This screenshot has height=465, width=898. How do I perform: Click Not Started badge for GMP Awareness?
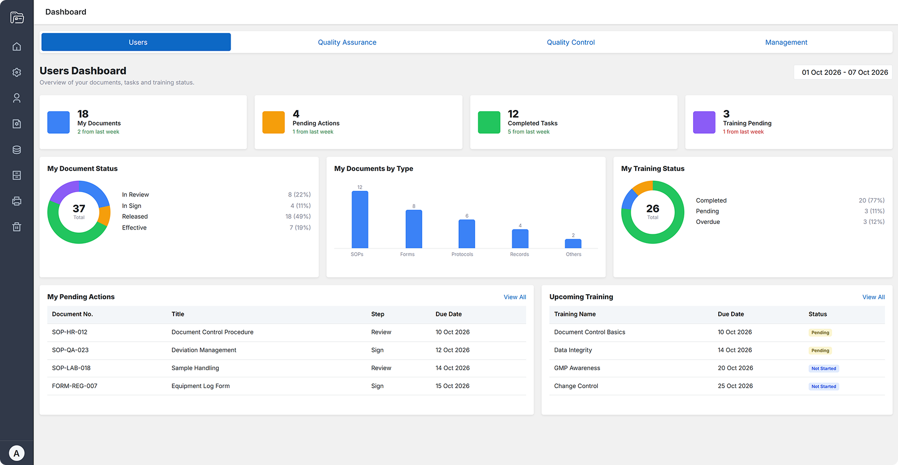[x=824, y=368]
